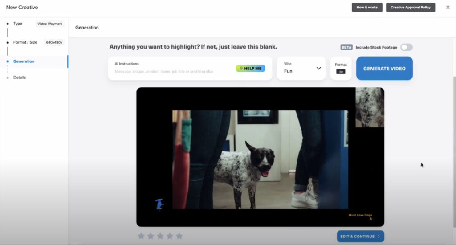Rate the video with the second star

(151, 236)
